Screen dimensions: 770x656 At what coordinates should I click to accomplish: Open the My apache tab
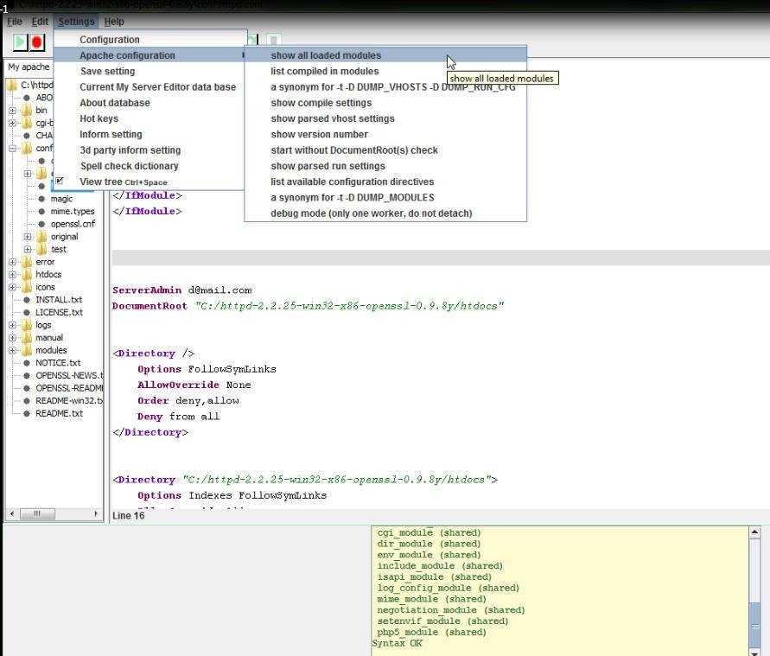29,67
